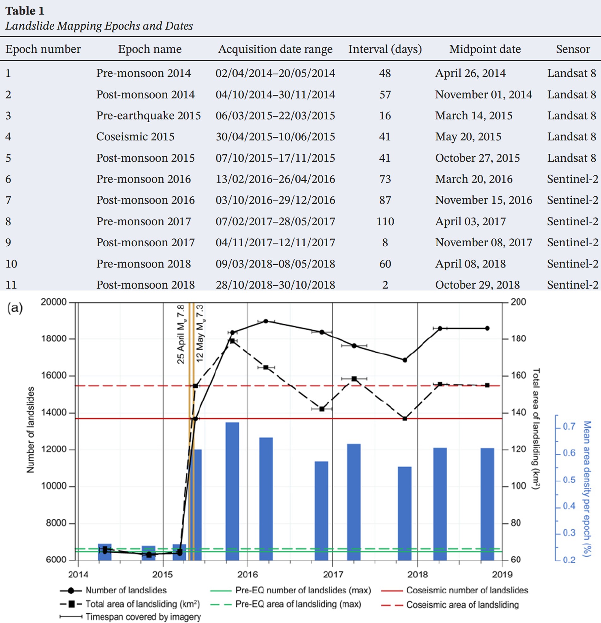This screenshot has width=601, height=623.
Task: Click the "Timespan covered by imagery" legend entry
Action: click(x=130, y=617)
